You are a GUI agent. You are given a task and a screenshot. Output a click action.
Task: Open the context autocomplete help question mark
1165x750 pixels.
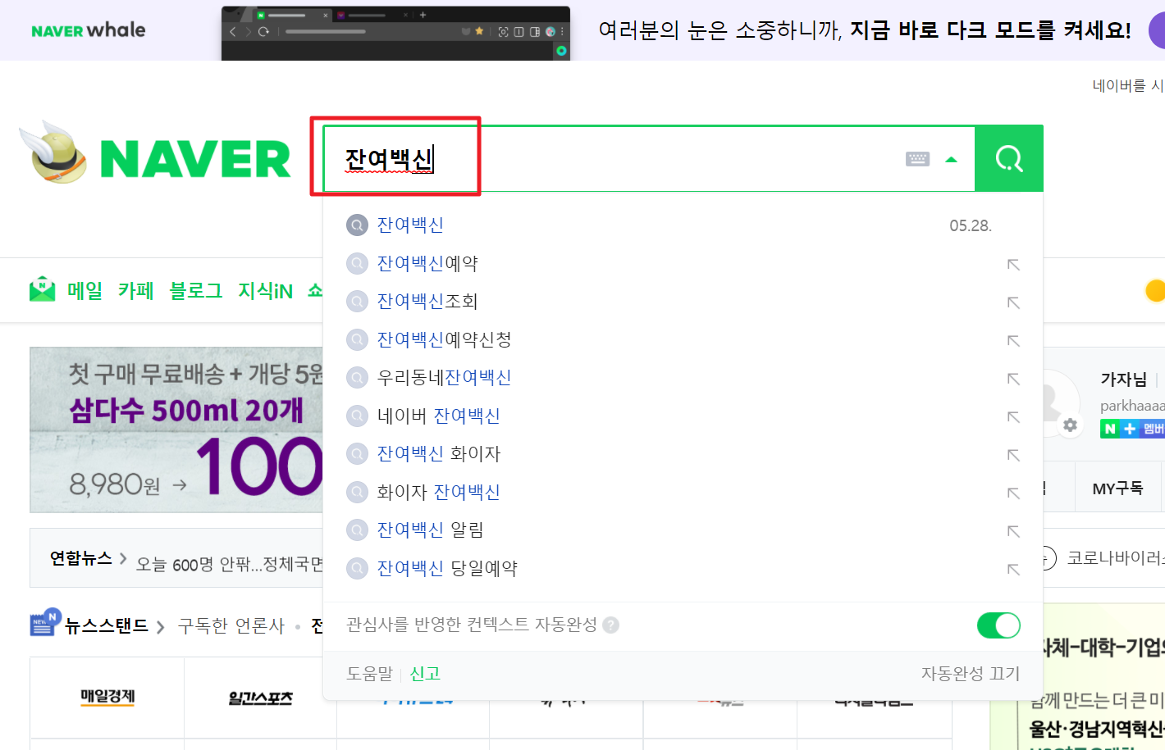click(x=610, y=625)
